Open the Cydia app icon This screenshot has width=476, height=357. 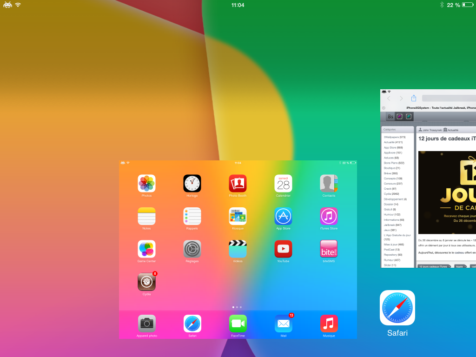click(146, 282)
